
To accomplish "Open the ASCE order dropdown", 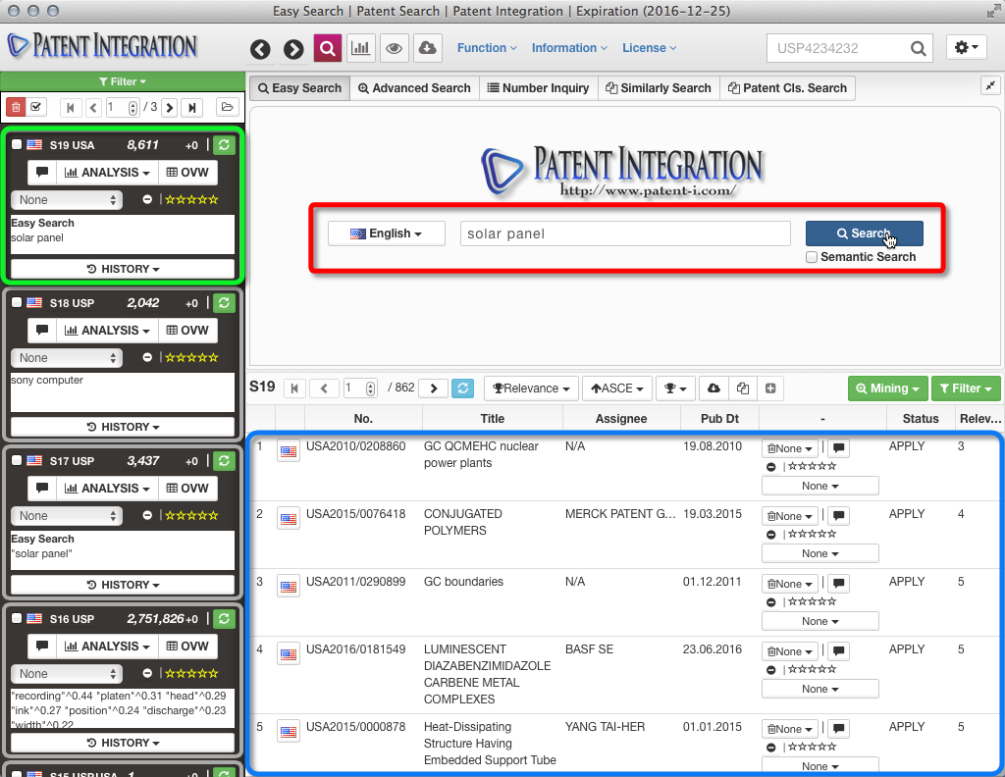I will (617, 388).
